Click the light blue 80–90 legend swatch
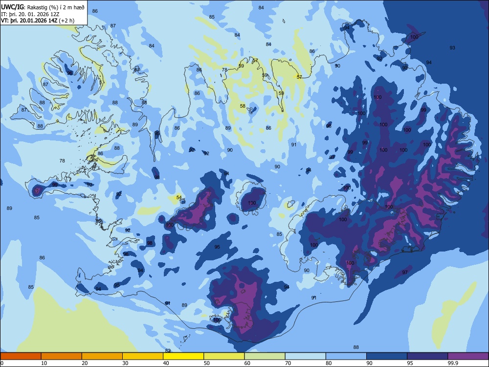The image size is (489, 367). click(x=346, y=356)
